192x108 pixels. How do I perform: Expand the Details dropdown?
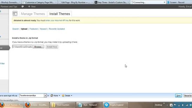pyautogui.click(x=67, y=96)
